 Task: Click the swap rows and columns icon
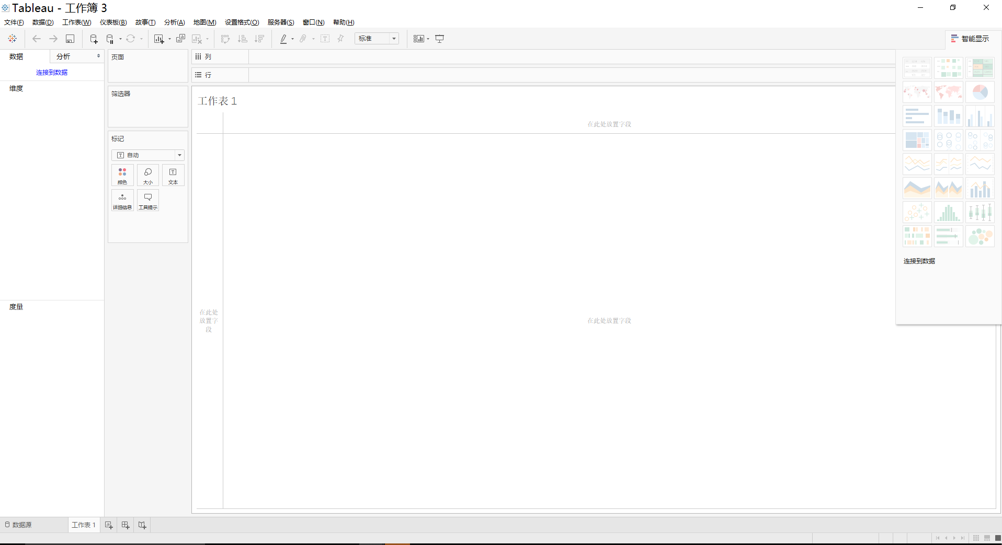[225, 39]
